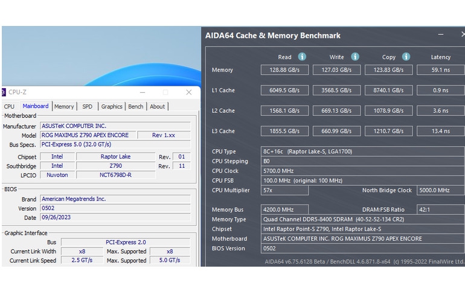This screenshot has width=465, height=292.
Task: Click the BIOS brand American Megatrends Inc.
Action: pyautogui.click(x=115, y=198)
